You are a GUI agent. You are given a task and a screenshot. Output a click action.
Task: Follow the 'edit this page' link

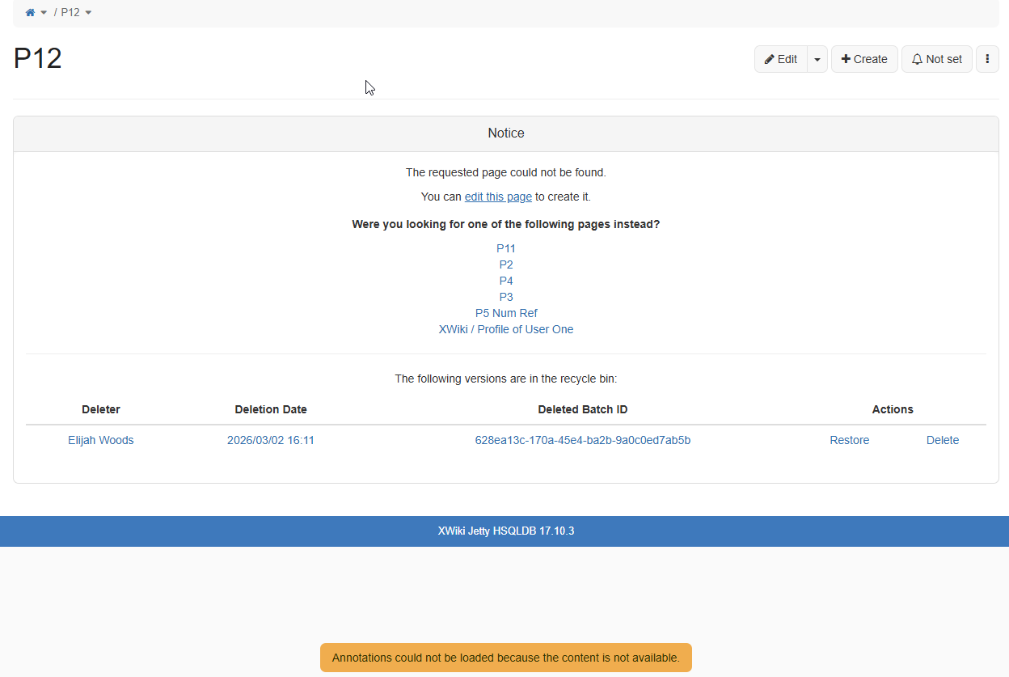(x=498, y=197)
